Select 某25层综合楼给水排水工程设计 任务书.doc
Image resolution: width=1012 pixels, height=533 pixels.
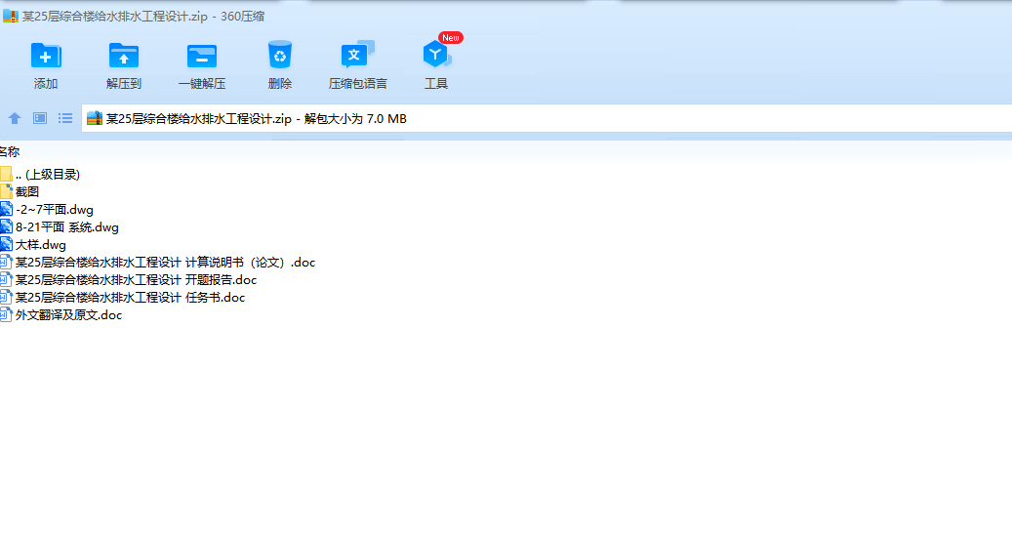click(131, 298)
